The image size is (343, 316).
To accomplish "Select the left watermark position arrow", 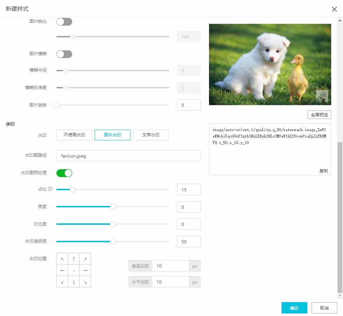I will pyautogui.click(x=63, y=270).
